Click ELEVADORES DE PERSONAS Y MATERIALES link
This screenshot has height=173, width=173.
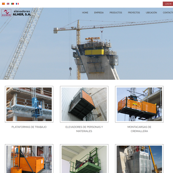coord(84,129)
